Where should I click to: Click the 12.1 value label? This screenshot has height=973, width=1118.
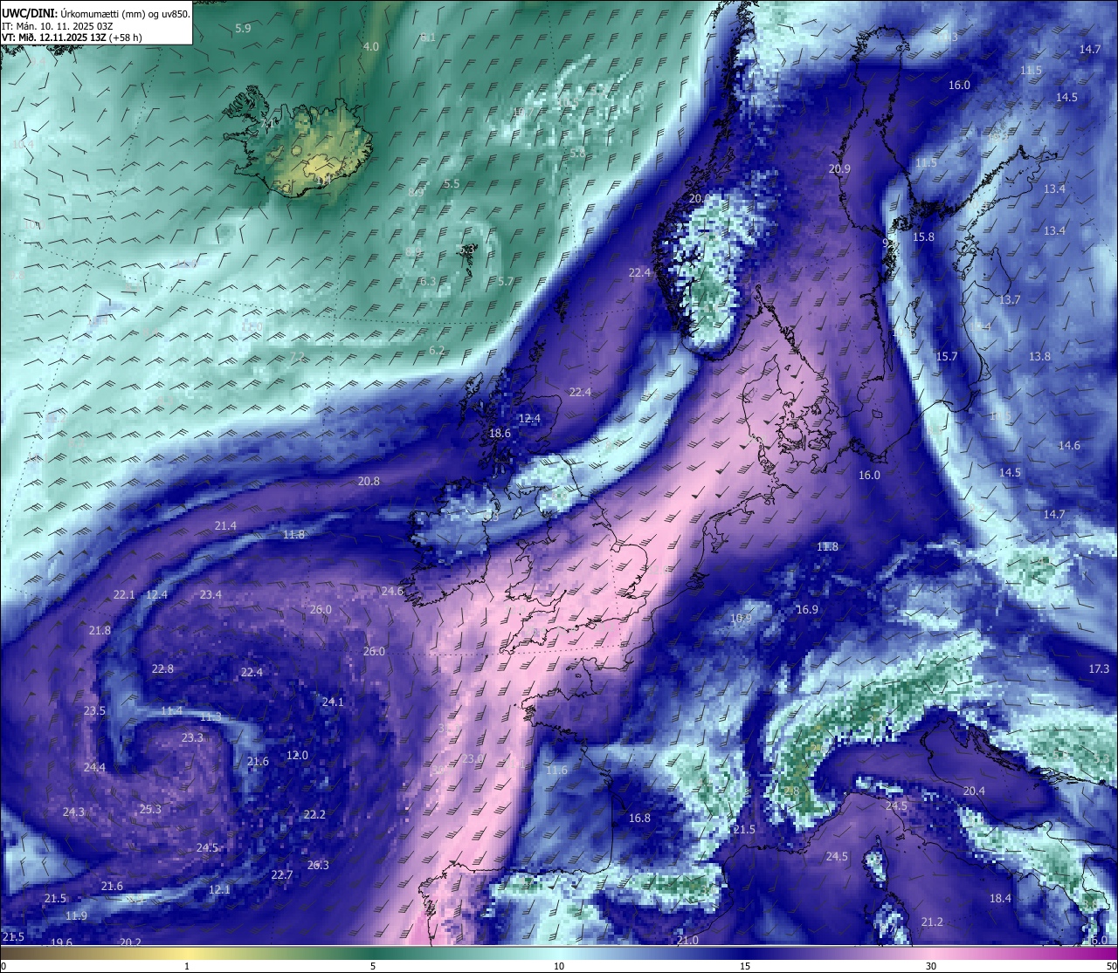pyautogui.click(x=220, y=890)
